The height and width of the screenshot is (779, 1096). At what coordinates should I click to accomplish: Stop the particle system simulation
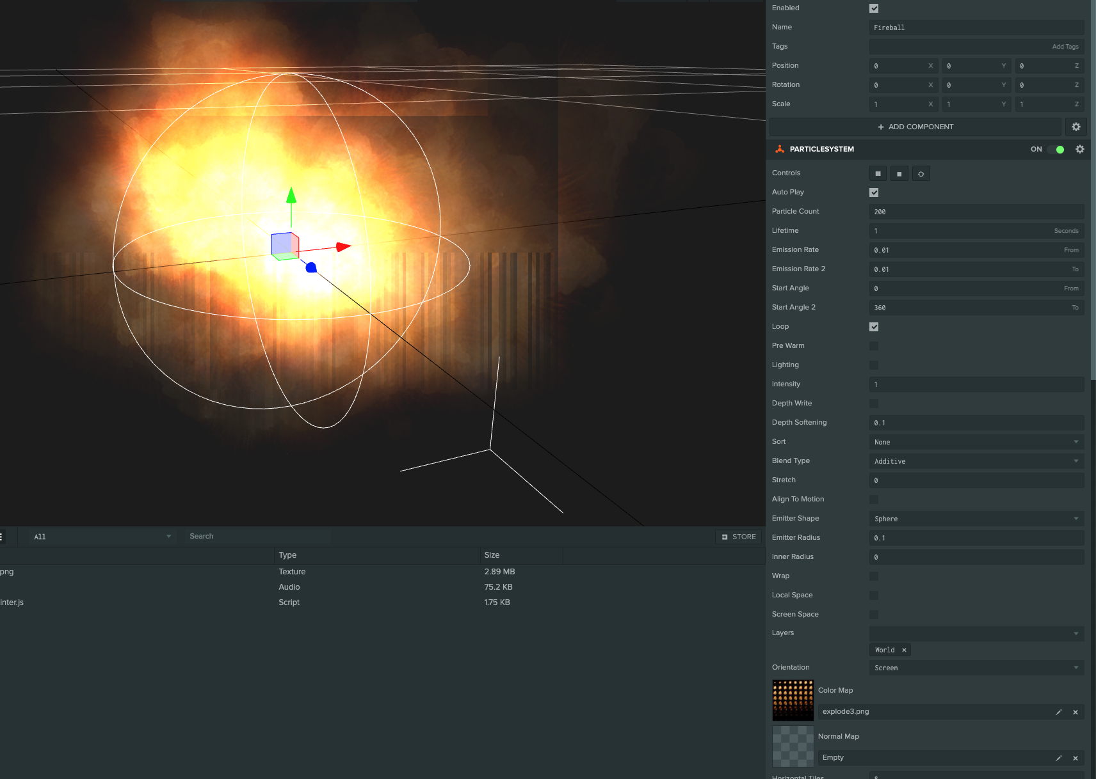[x=899, y=173]
